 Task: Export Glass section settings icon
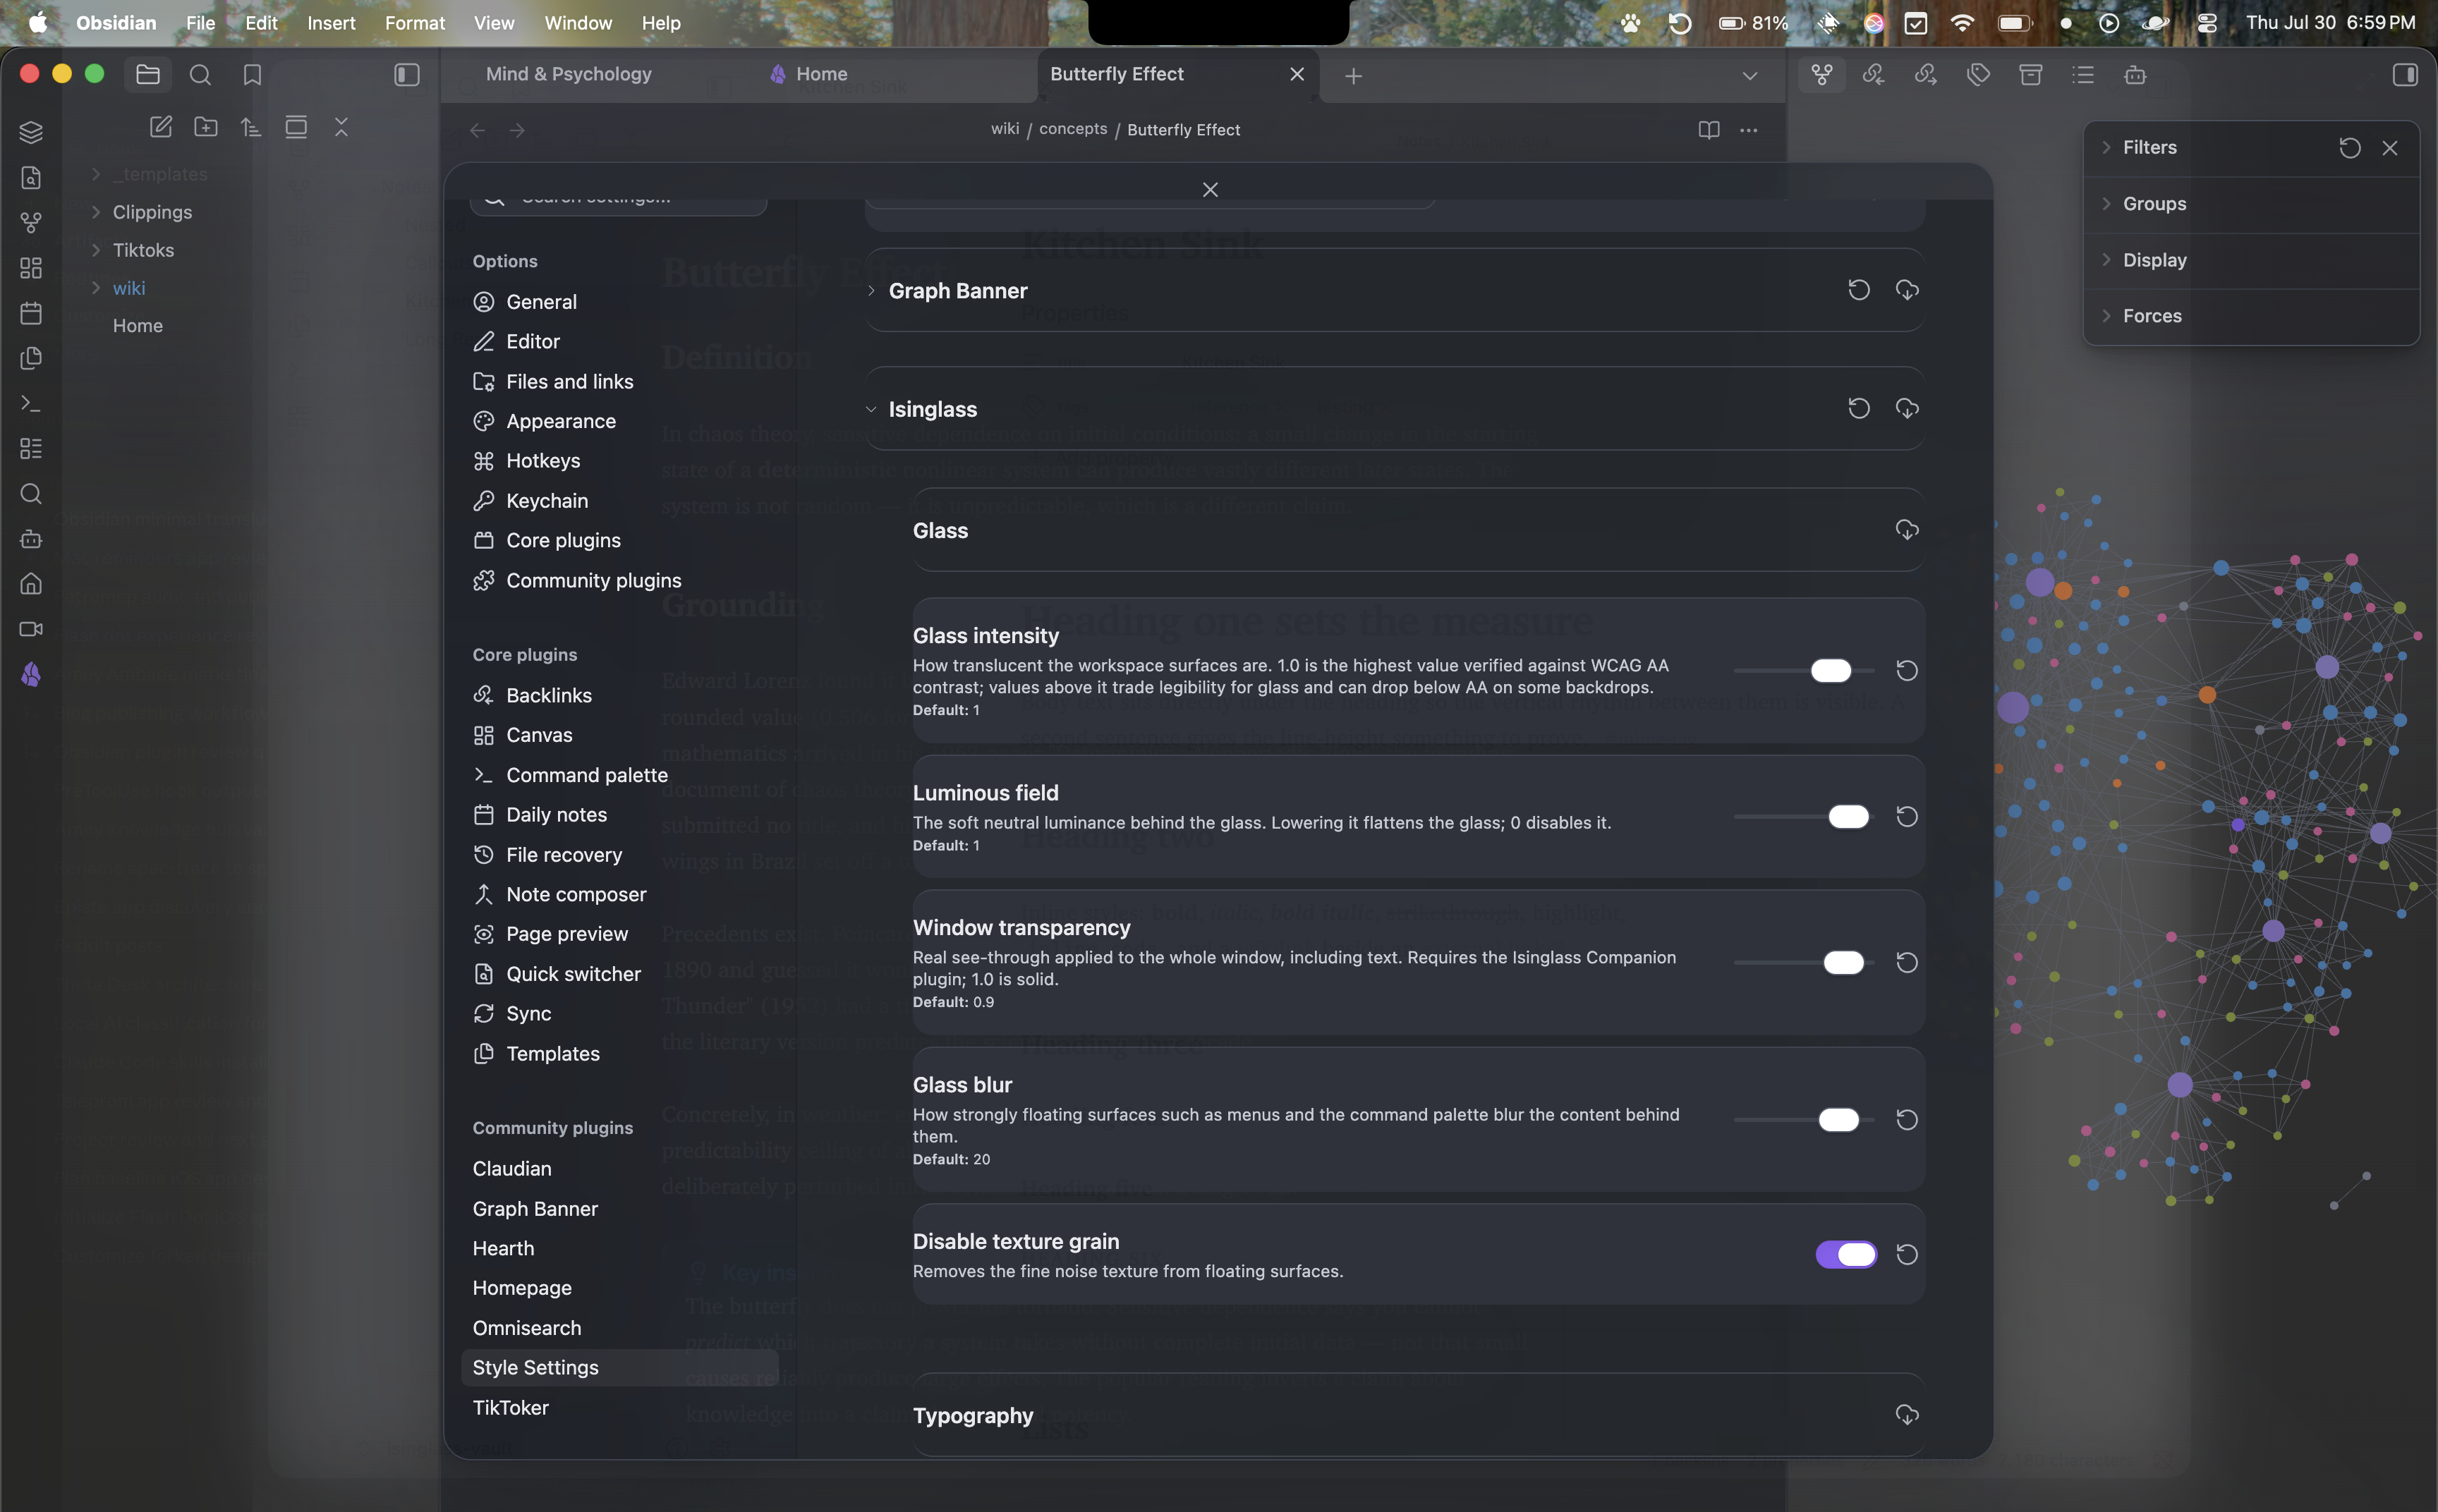tap(1907, 530)
